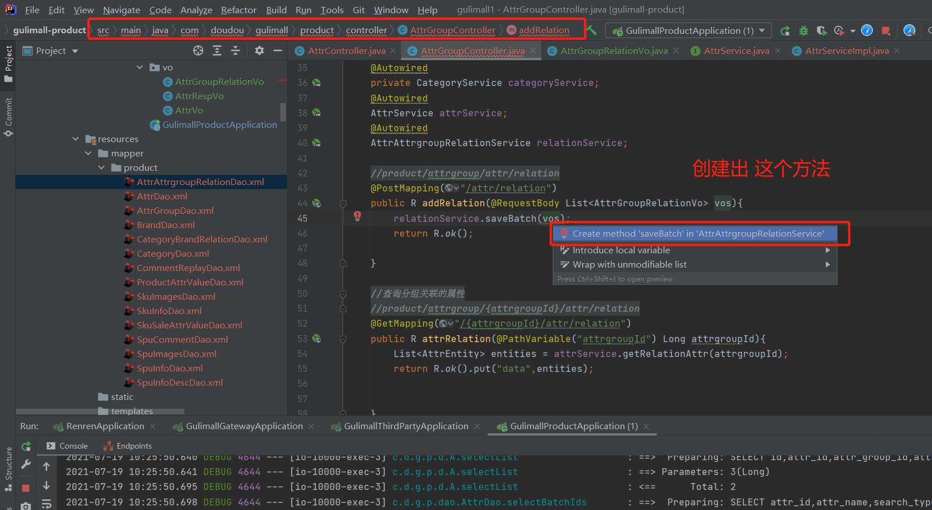The width and height of the screenshot is (932, 510).
Task: Click the Project panel vertical scrollbar
Action: pos(283,112)
